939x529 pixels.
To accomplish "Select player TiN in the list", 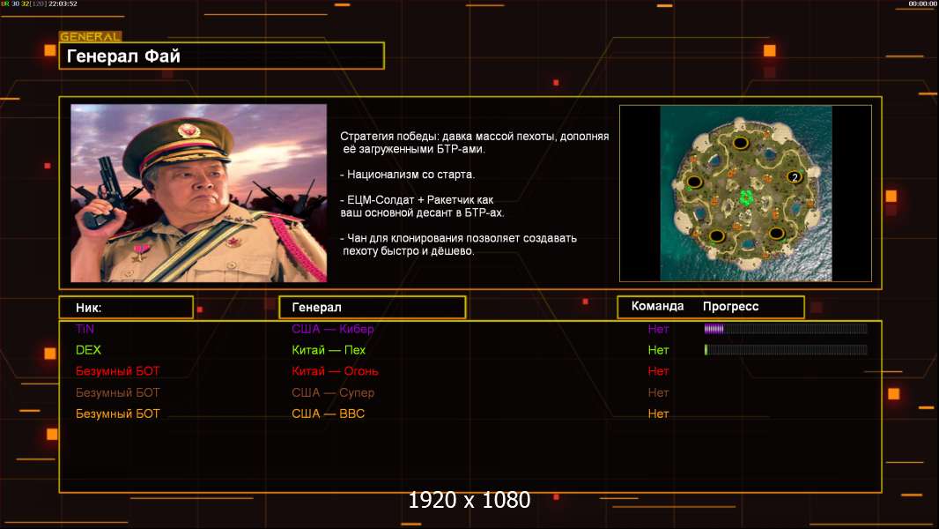I will (x=85, y=329).
